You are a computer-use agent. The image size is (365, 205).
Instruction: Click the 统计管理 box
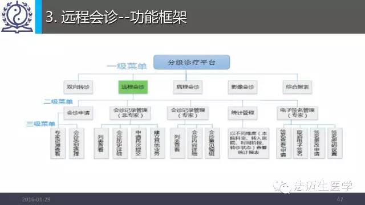coord(242,113)
